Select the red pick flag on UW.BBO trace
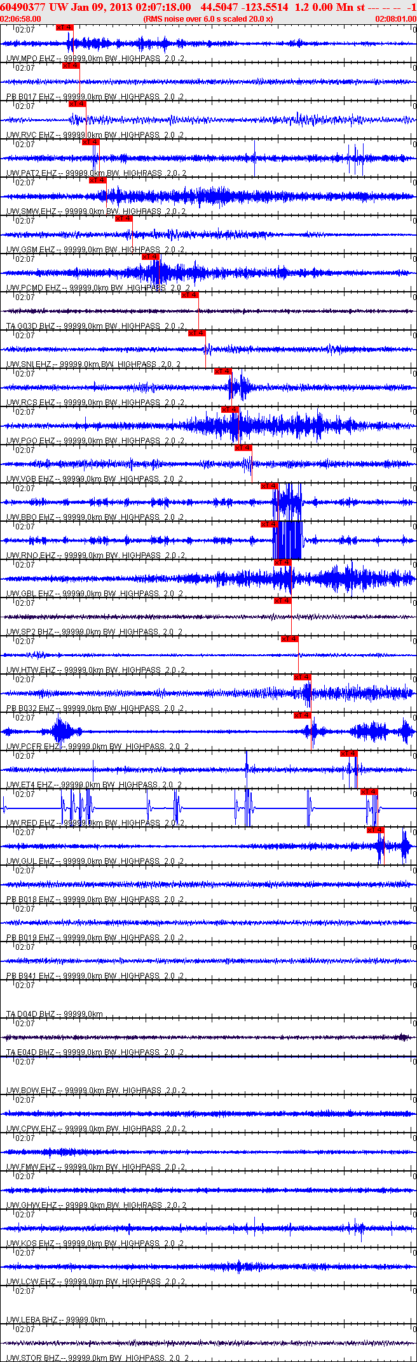 click(270, 486)
